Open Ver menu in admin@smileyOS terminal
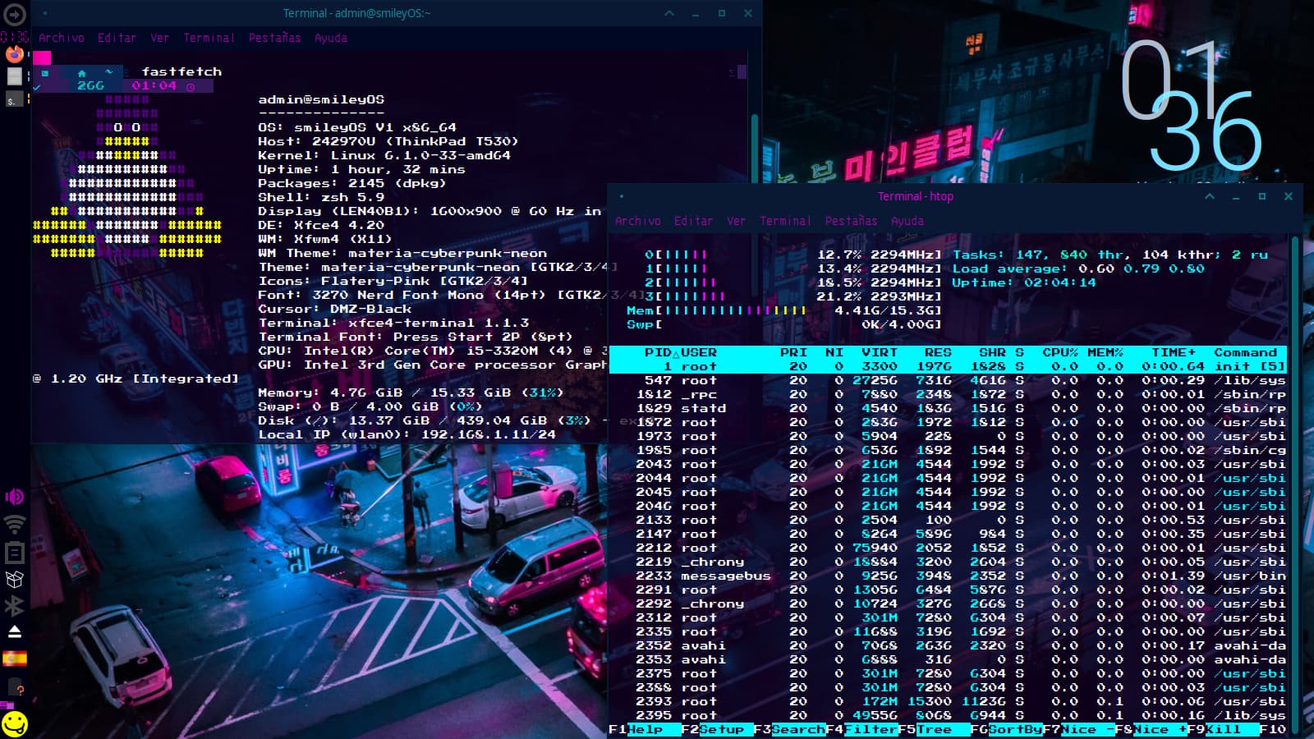 (159, 38)
